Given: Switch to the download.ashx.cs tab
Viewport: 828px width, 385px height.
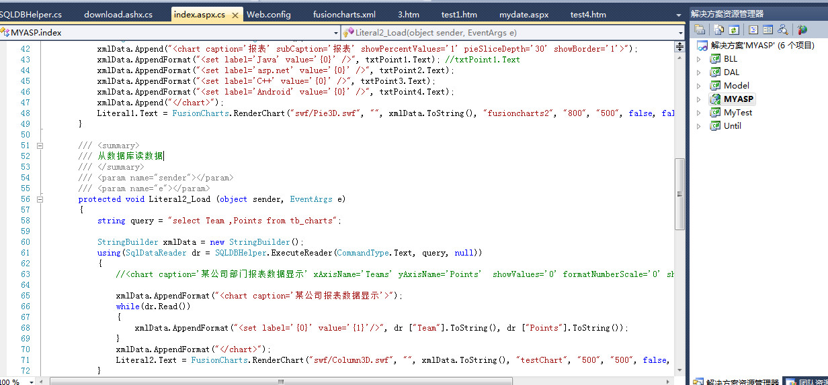Looking at the screenshot, I should click(118, 14).
